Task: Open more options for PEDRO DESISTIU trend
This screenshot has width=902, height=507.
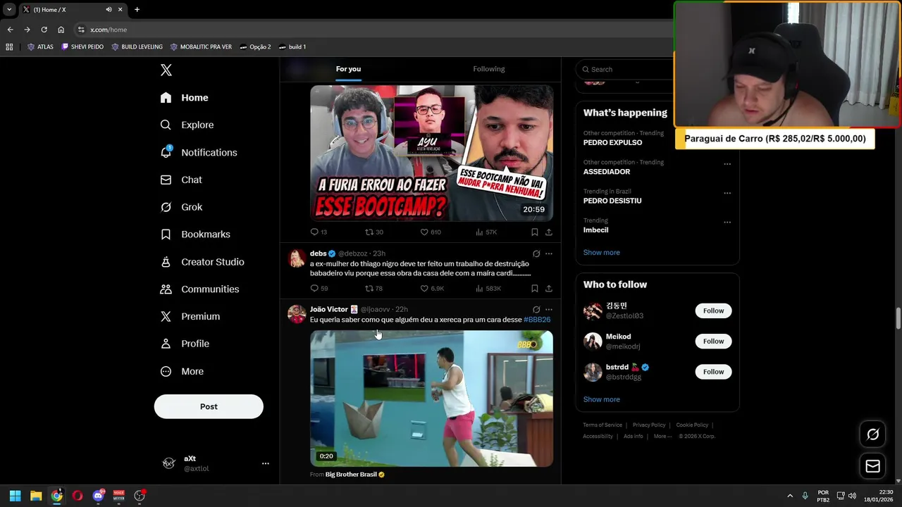Action: (727, 193)
